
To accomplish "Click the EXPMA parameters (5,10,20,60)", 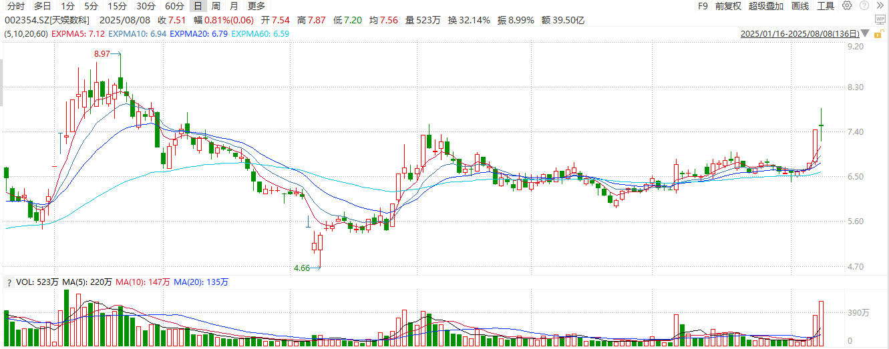I will 25,33.
